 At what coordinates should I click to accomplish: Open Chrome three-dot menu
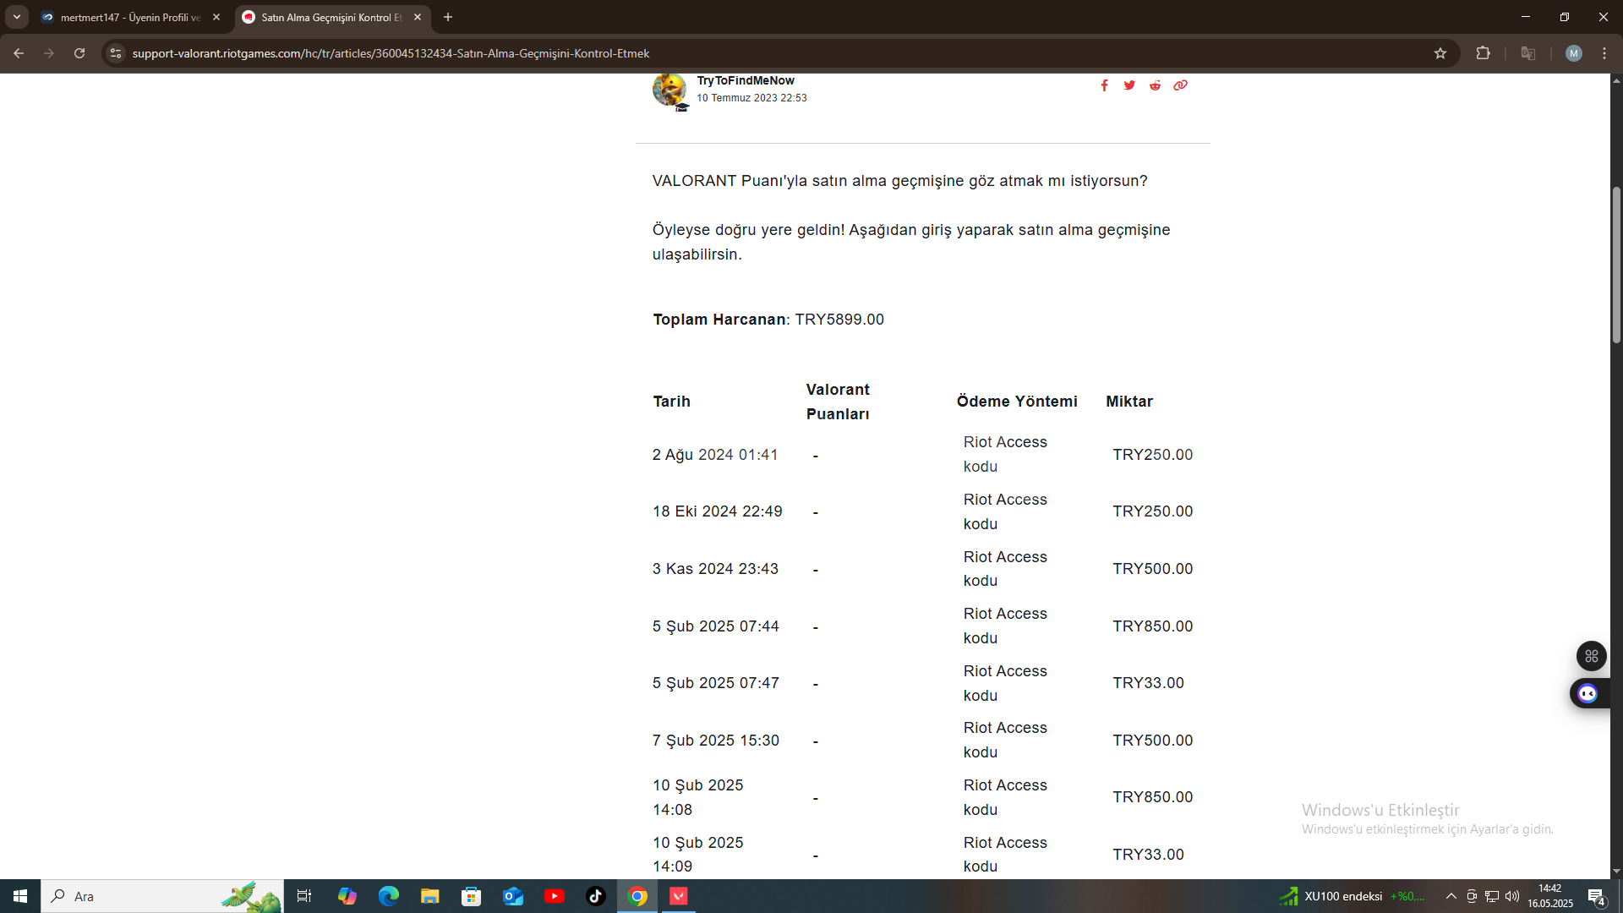click(x=1604, y=53)
